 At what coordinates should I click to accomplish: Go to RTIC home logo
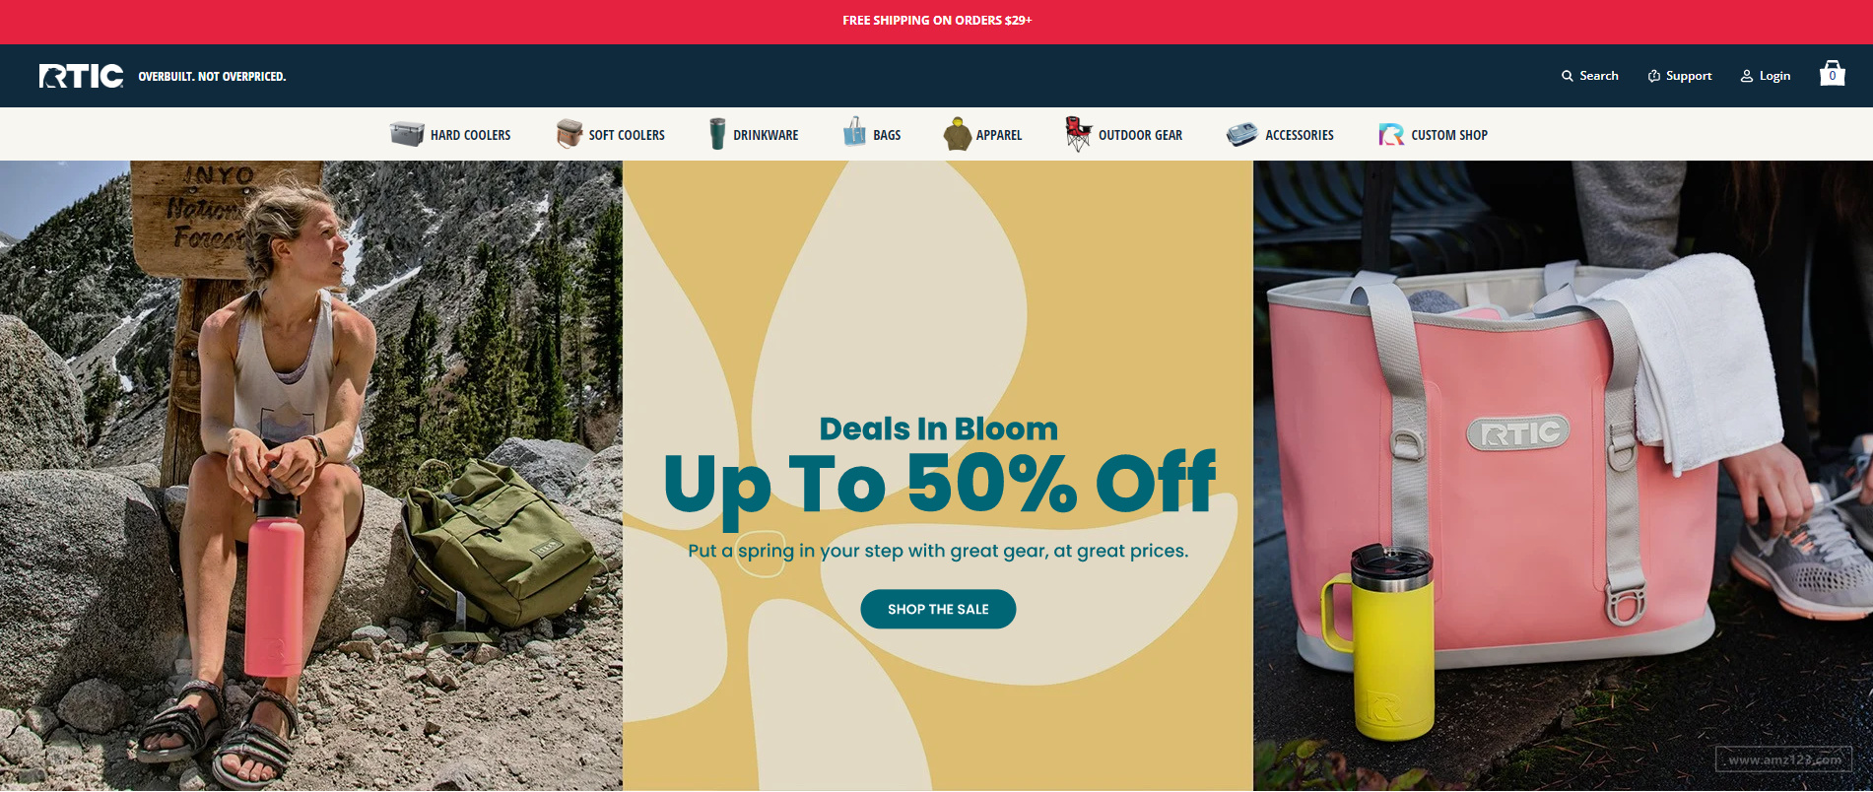[x=82, y=76]
